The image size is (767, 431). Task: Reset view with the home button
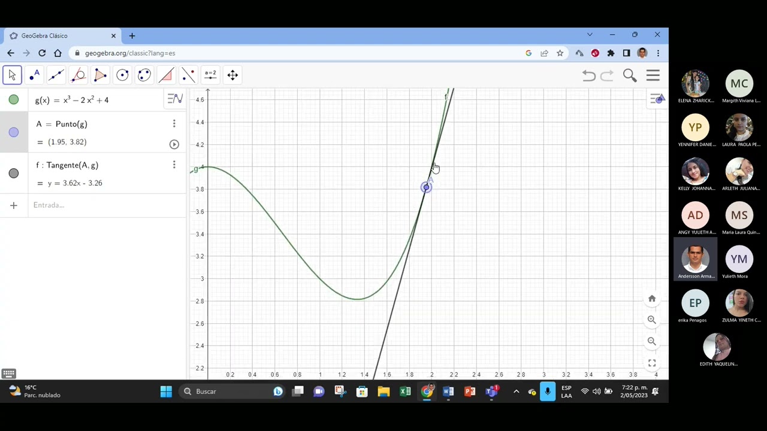[x=652, y=299]
